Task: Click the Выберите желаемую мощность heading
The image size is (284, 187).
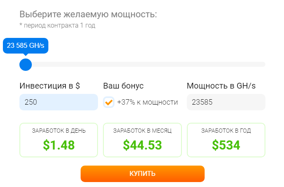Action: pyautogui.click(x=88, y=14)
